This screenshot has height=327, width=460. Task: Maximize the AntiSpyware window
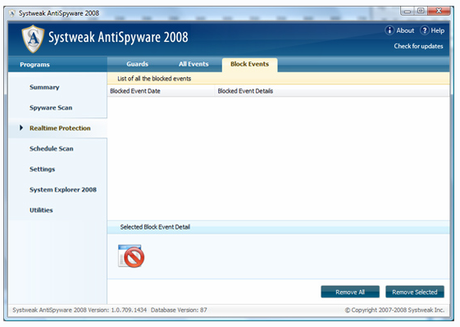click(421, 11)
